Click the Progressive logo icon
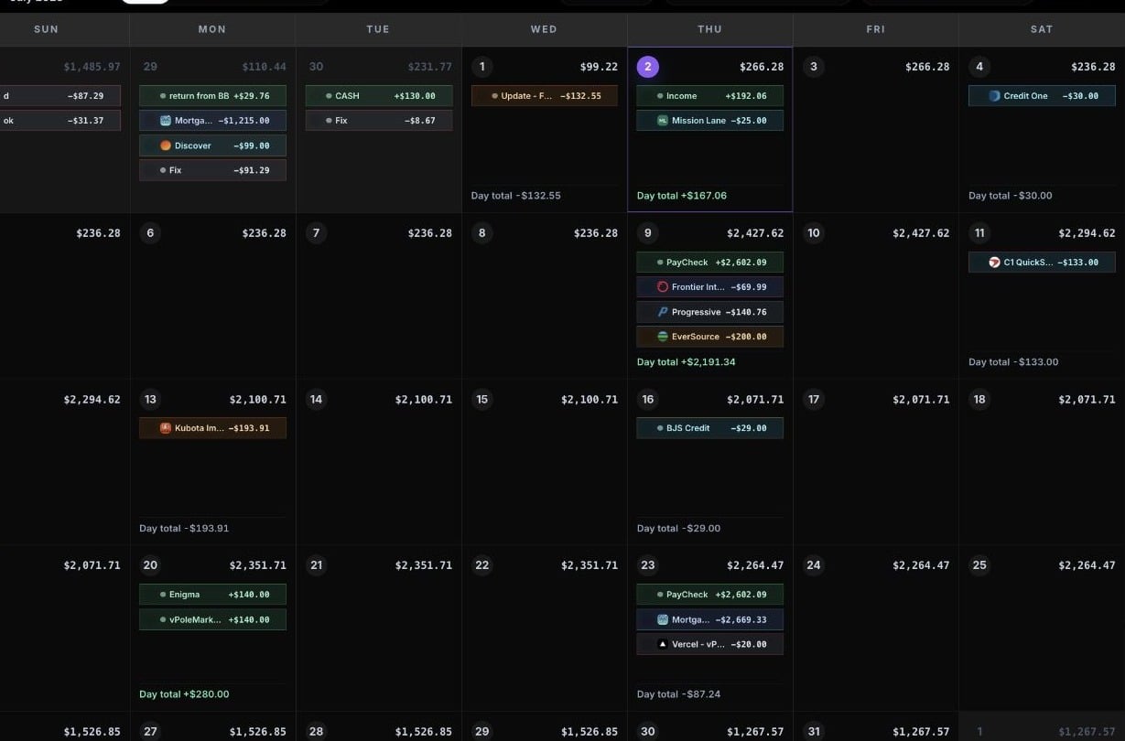Image resolution: width=1125 pixels, height=741 pixels. point(663,312)
